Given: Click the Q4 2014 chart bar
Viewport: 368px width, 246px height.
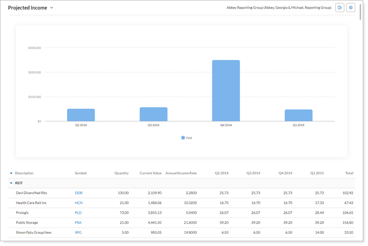Looking at the screenshot, I should (x=226, y=90).
